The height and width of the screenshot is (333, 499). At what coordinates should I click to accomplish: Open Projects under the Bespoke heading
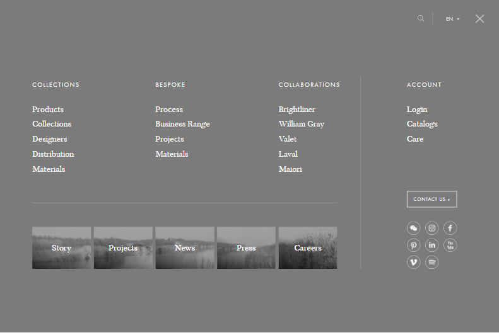[170, 139]
